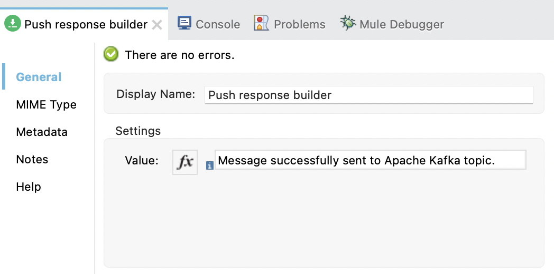This screenshot has width=554, height=274.
Task: Click the small info icon beside Value field
Action: (209, 166)
